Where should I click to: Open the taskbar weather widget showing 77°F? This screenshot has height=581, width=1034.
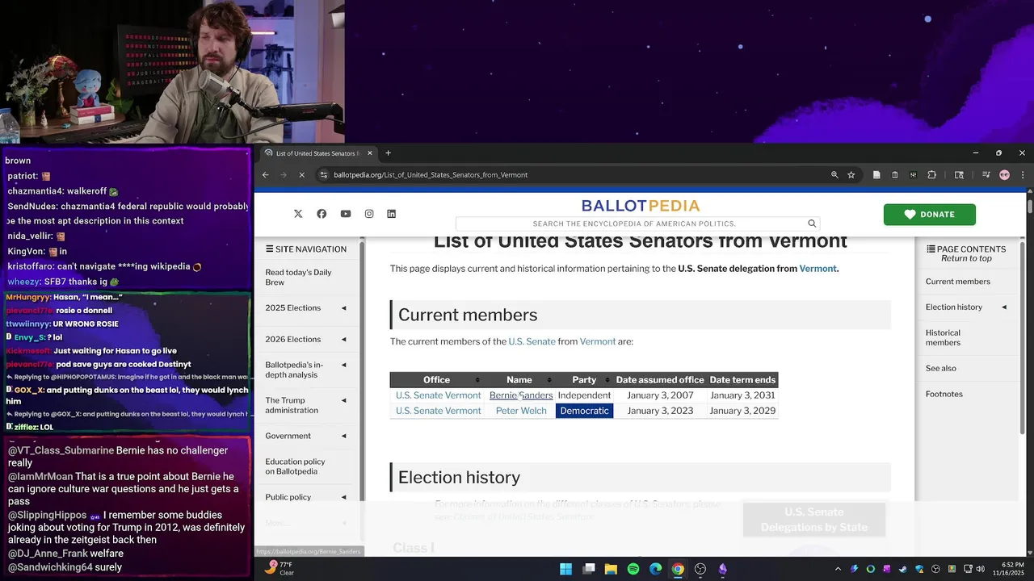280,569
